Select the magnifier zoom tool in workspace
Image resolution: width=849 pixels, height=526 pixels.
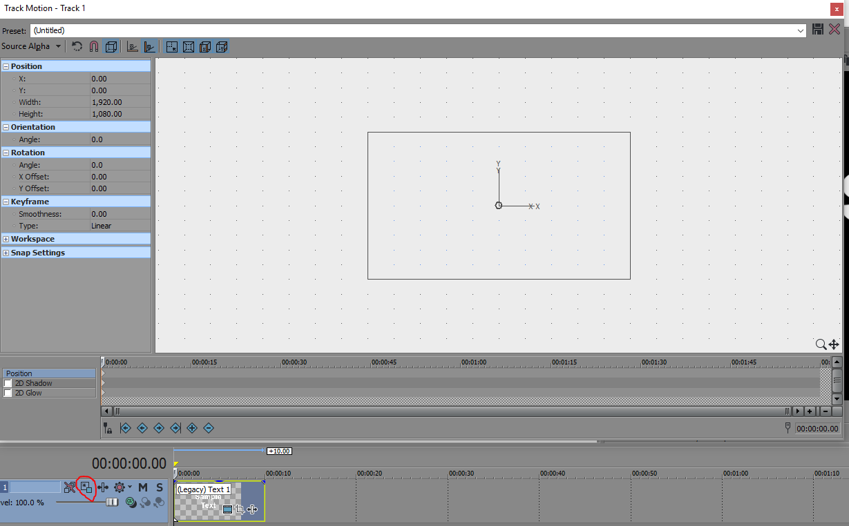[821, 344]
